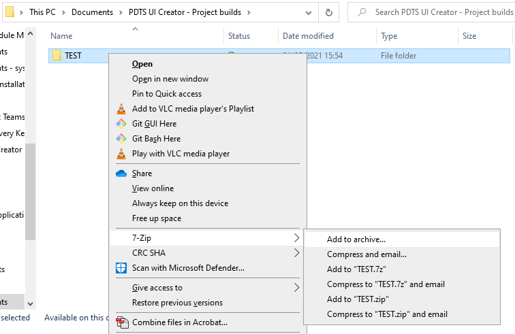
Task: Refresh the folder with the refresh button
Action: [x=329, y=12]
